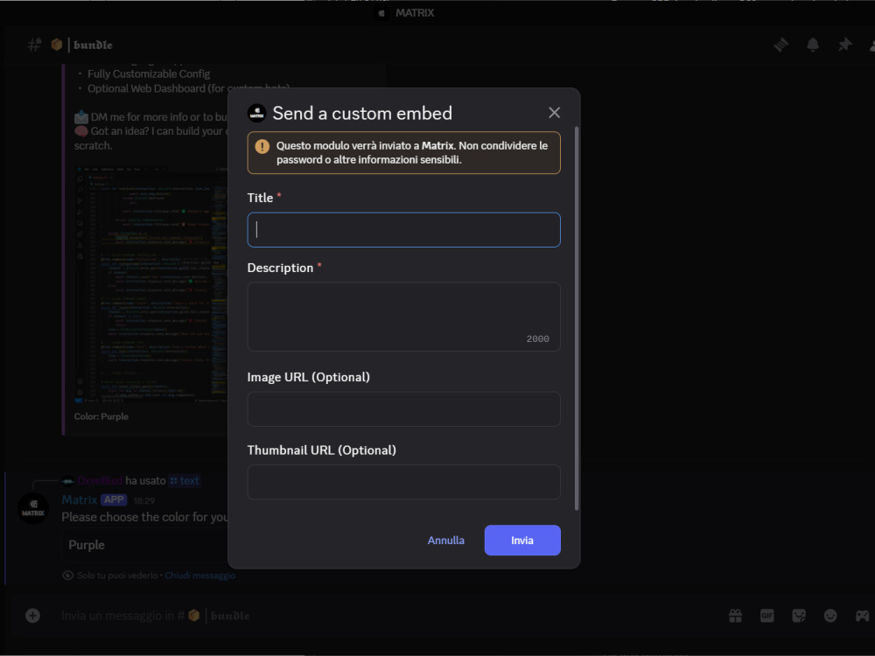The image size is (875, 656).
Task: Open pinned messages pin icon
Action: click(845, 45)
